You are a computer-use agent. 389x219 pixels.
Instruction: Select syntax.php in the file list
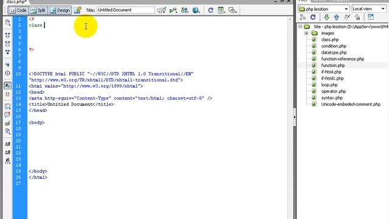click(332, 97)
